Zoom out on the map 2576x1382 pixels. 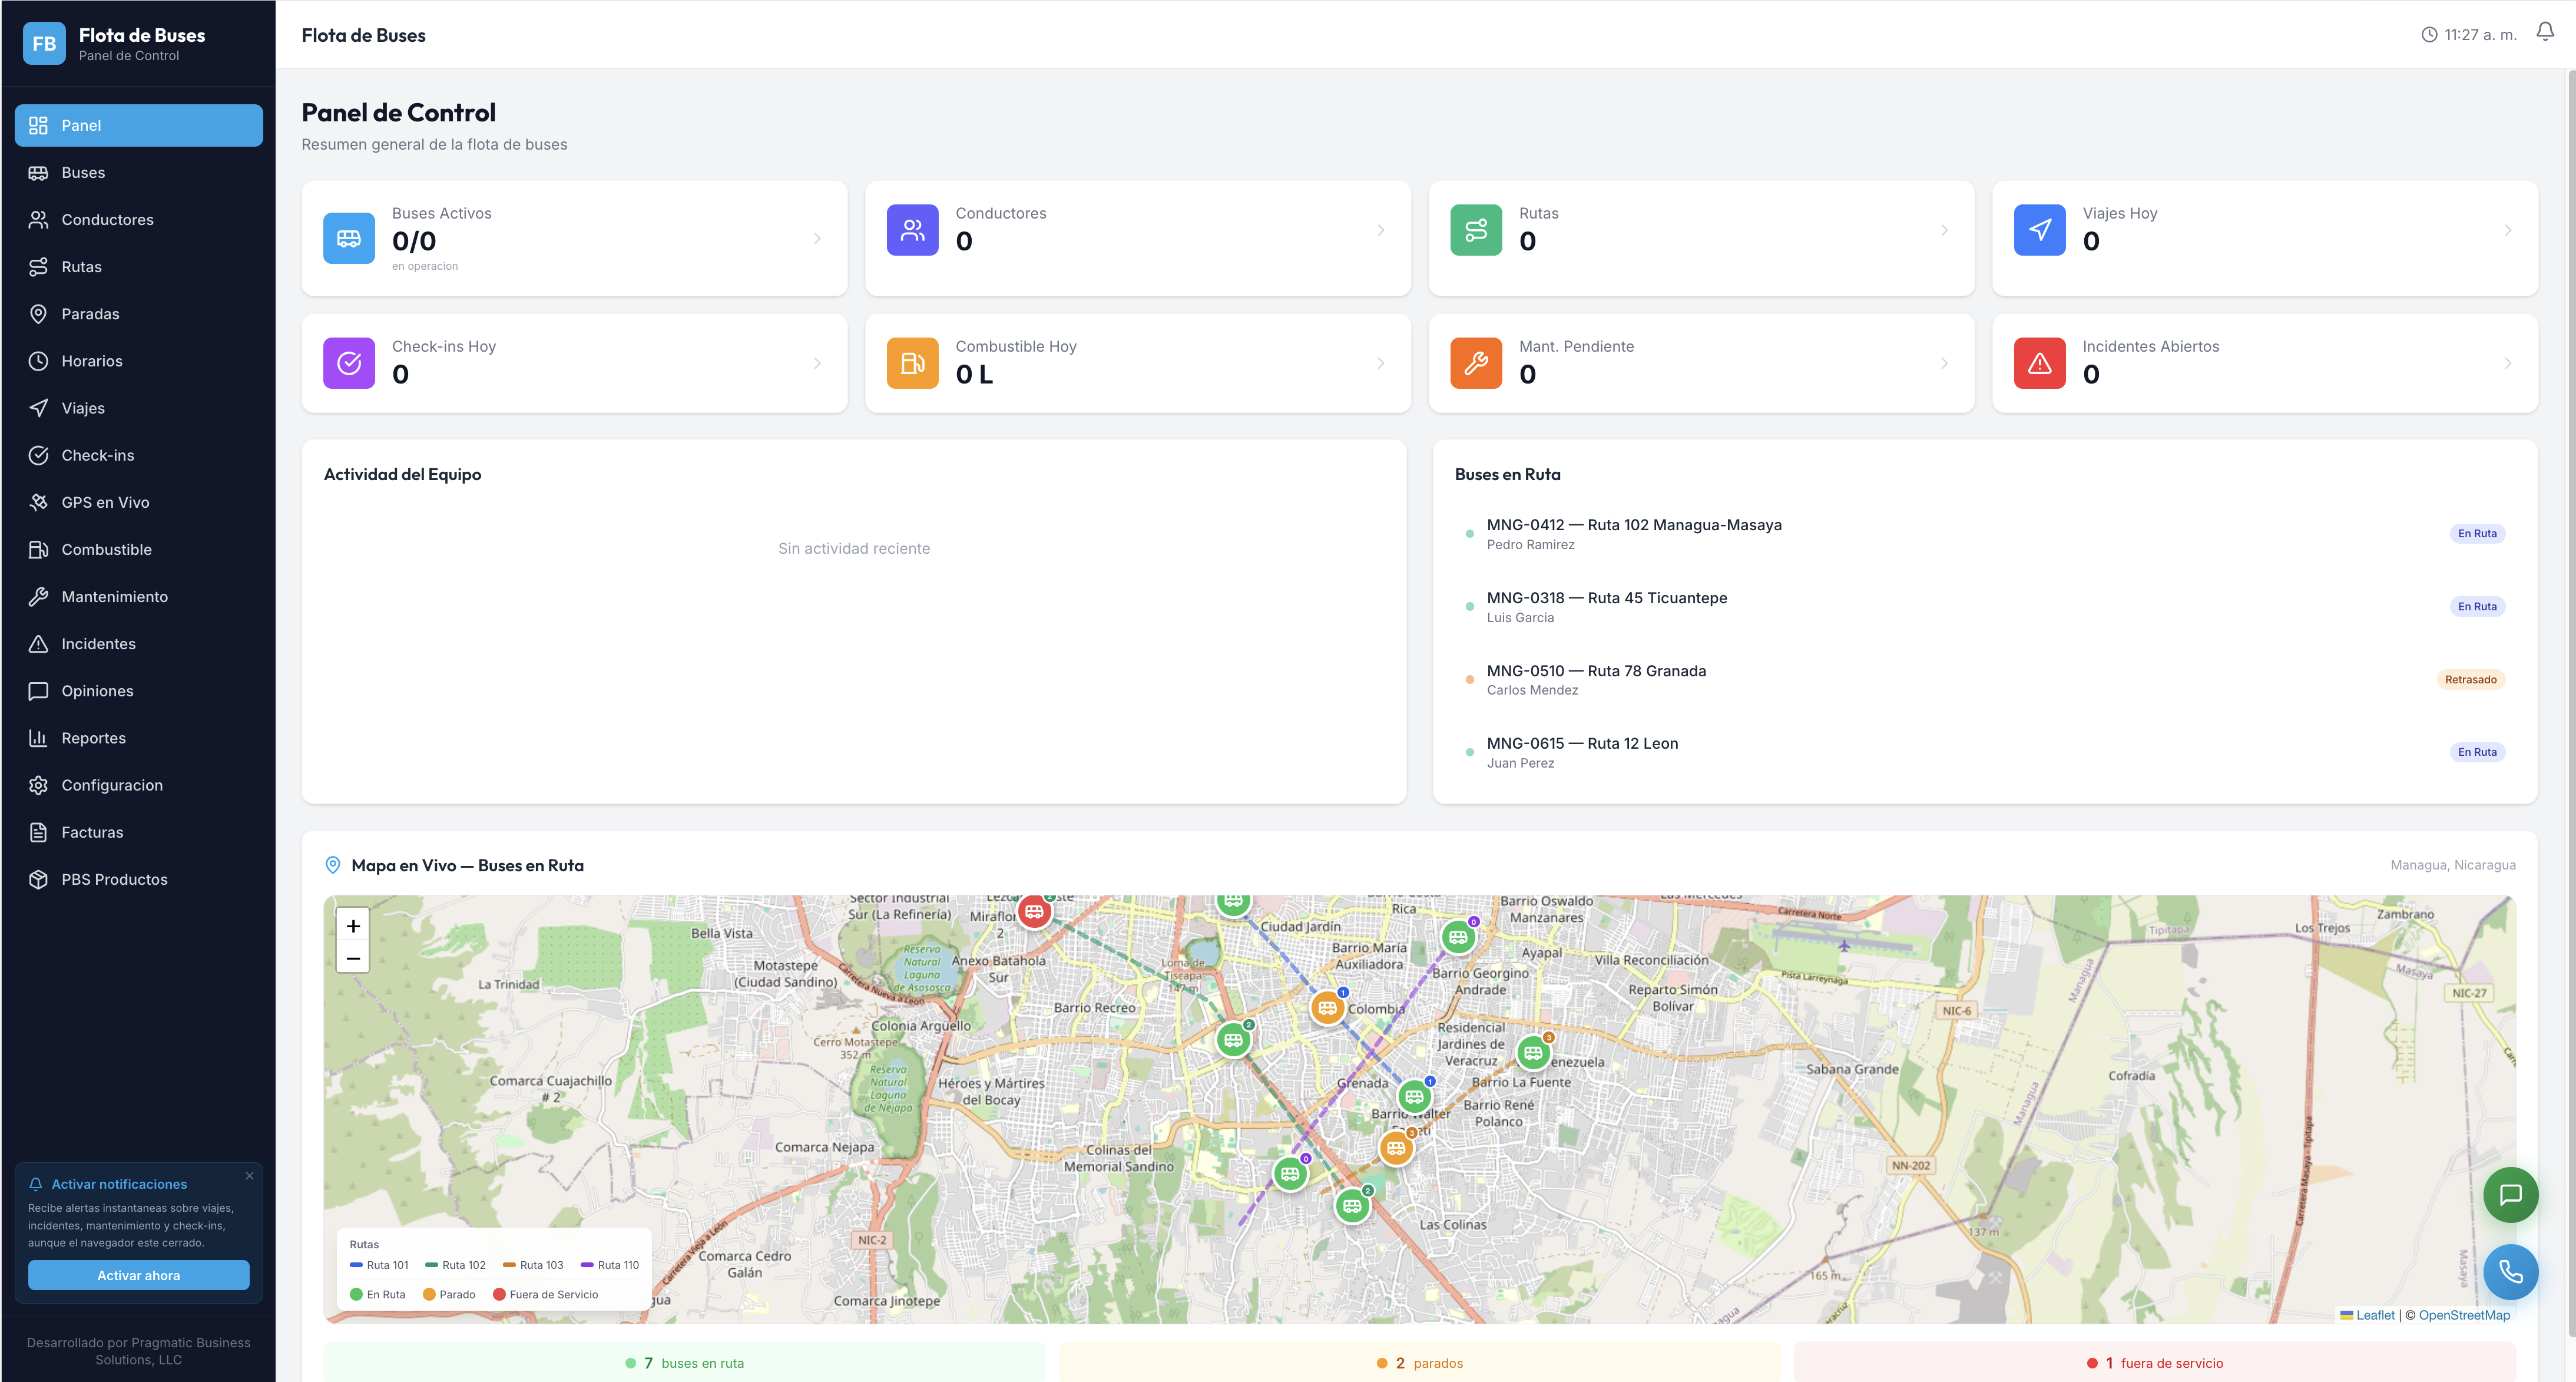[x=353, y=958]
